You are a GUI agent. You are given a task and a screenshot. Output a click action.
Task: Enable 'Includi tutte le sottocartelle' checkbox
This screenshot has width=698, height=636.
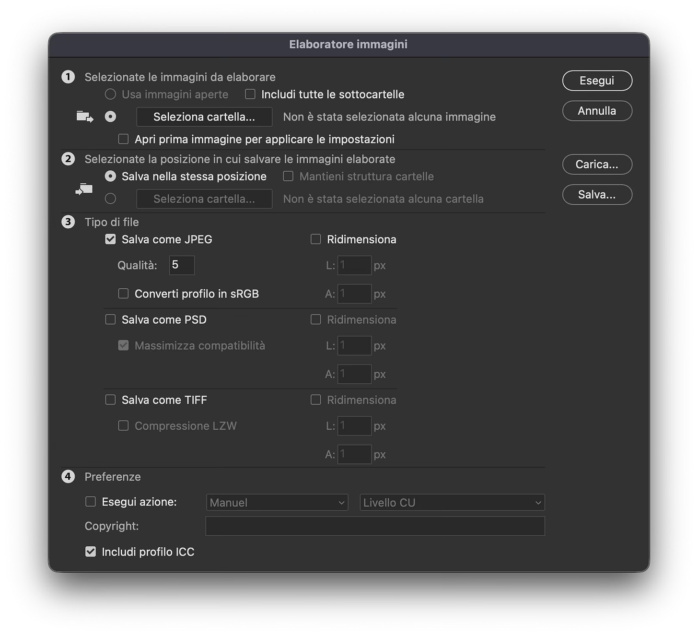pos(250,94)
